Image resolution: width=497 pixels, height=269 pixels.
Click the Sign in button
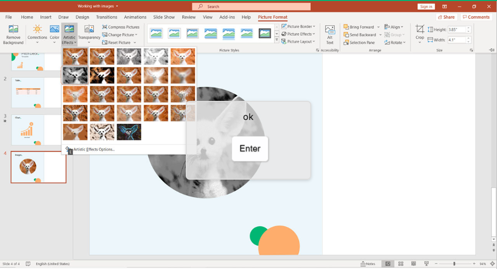(x=426, y=7)
